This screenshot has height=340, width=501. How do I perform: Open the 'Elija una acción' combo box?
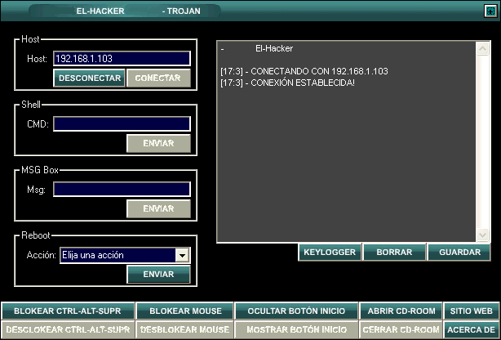point(118,255)
